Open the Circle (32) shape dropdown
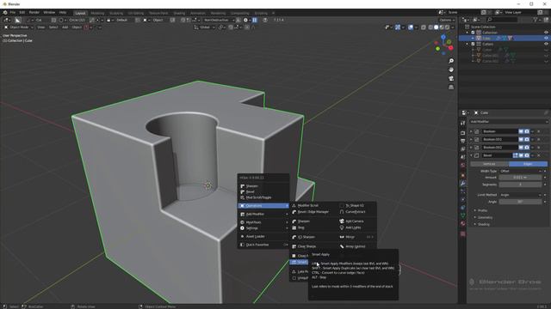This screenshot has height=309, width=551. [77, 20]
